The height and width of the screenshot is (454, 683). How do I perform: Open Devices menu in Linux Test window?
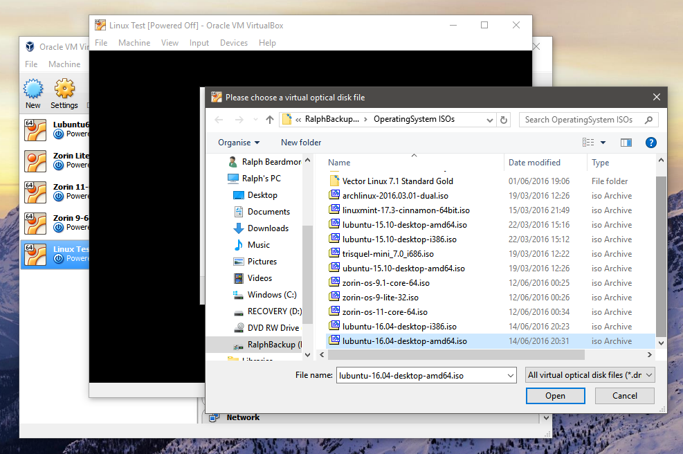[233, 43]
